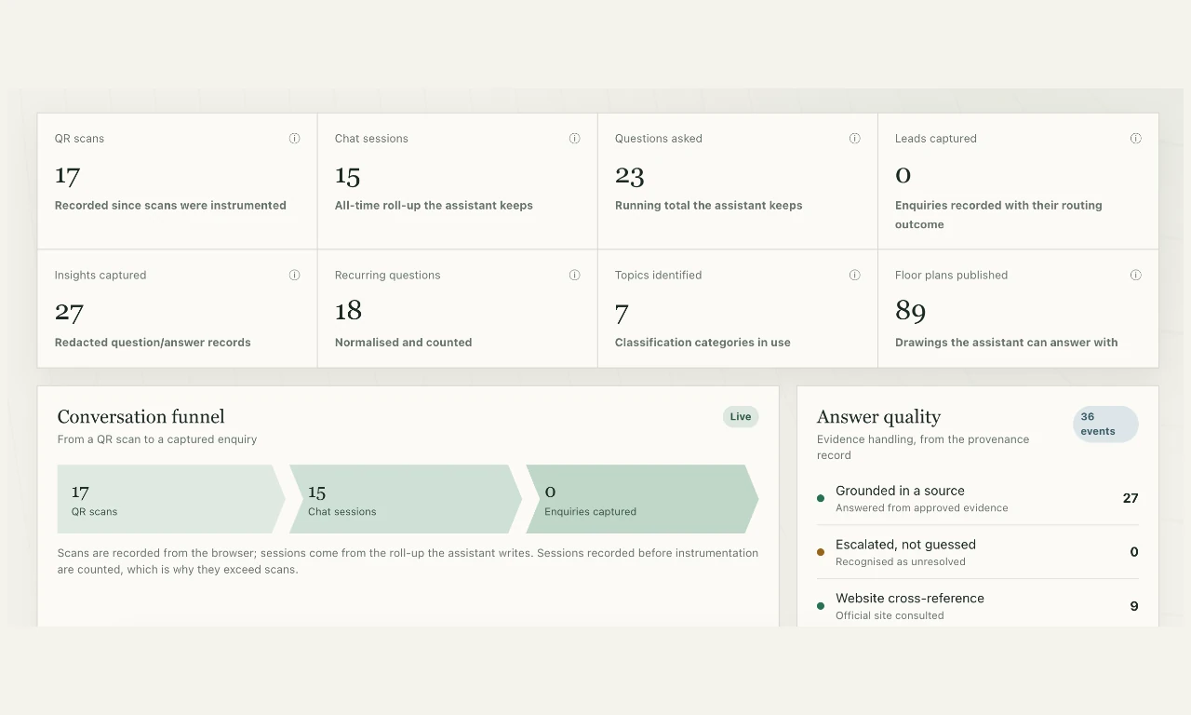1191x715 pixels.
Task: Click the value 0 under Leads captured
Action: coord(903,175)
